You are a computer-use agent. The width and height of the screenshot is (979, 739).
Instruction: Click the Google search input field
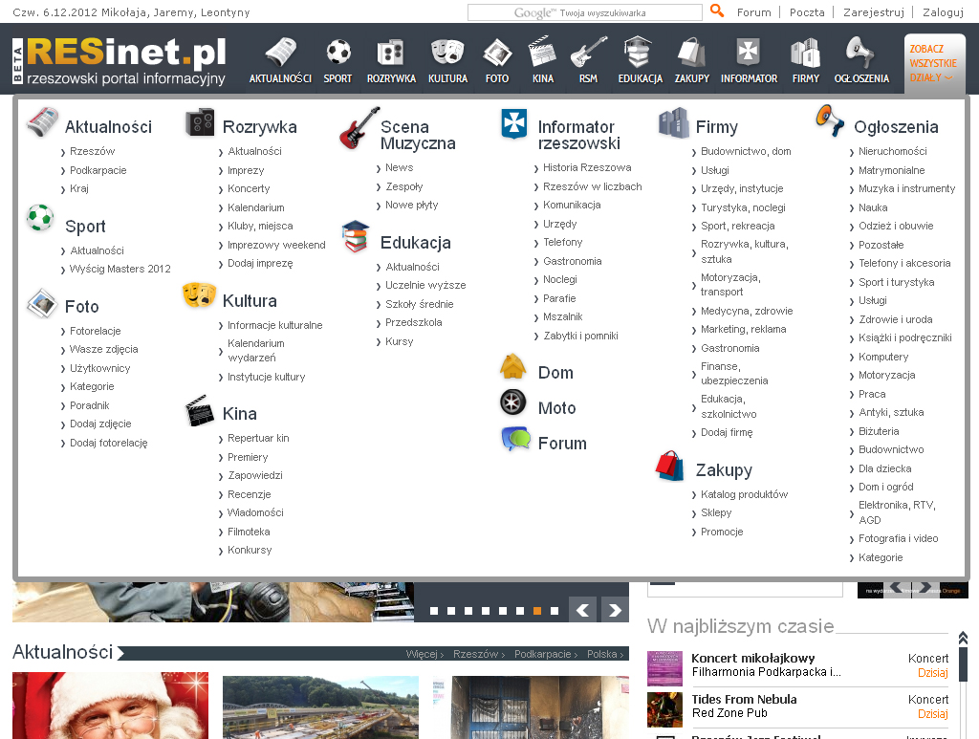click(585, 12)
